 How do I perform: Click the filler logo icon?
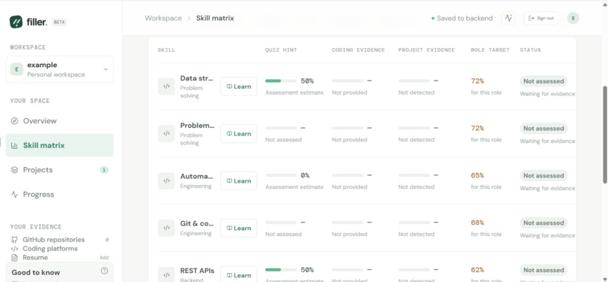16,22
